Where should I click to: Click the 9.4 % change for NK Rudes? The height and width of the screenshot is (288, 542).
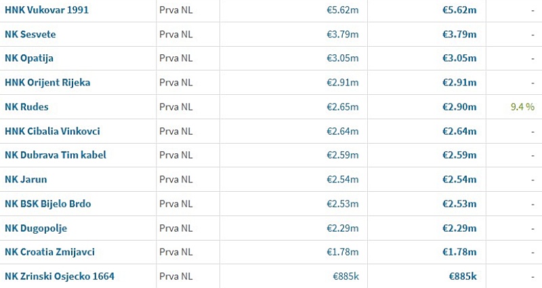point(522,107)
